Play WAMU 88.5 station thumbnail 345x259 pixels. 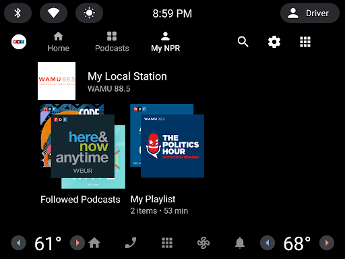coord(57,81)
